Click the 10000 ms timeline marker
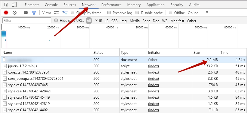The image size is (247, 113). pyautogui.click(x=24, y=28)
